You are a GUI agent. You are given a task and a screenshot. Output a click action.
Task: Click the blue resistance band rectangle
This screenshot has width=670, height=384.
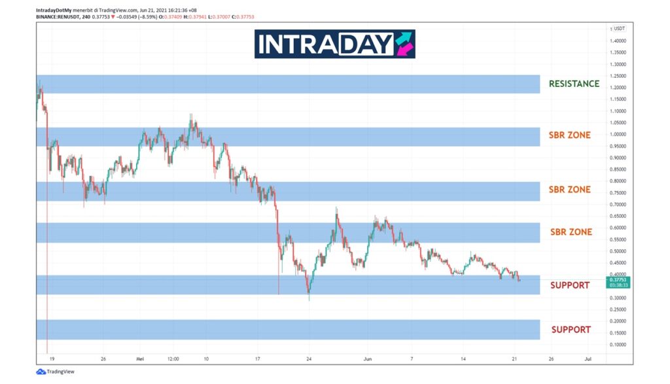click(288, 84)
